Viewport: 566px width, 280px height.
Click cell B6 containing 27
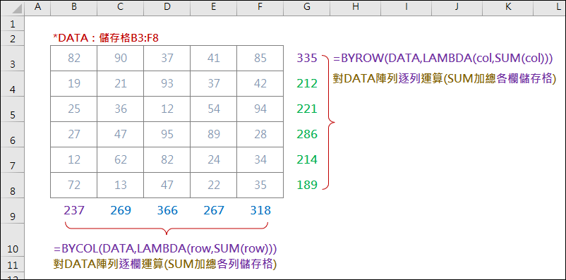point(73,134)
